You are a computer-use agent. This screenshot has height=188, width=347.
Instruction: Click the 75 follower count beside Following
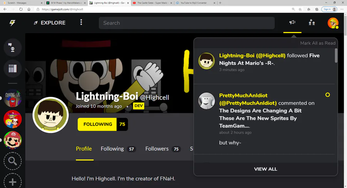pyautogui.click(x=122, y=124)
